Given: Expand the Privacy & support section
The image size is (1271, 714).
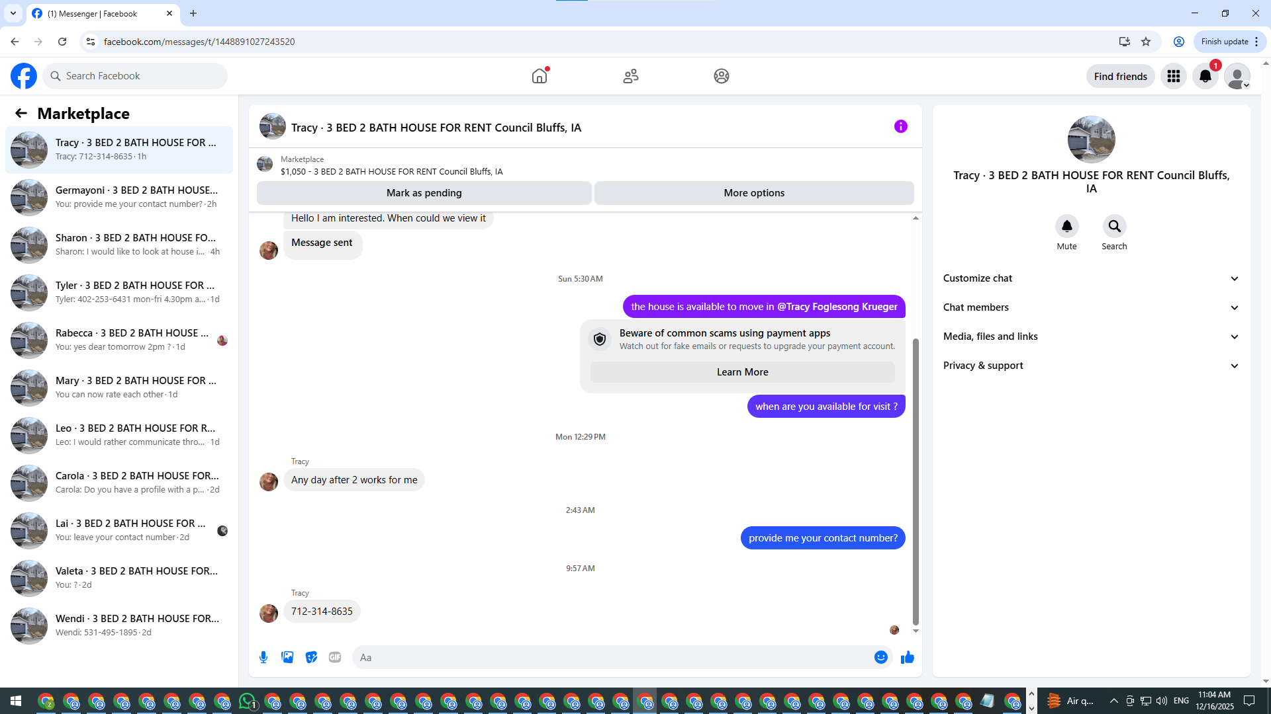Looking at the screenshot, I should pyautogui.click(x=1091, y=366).
